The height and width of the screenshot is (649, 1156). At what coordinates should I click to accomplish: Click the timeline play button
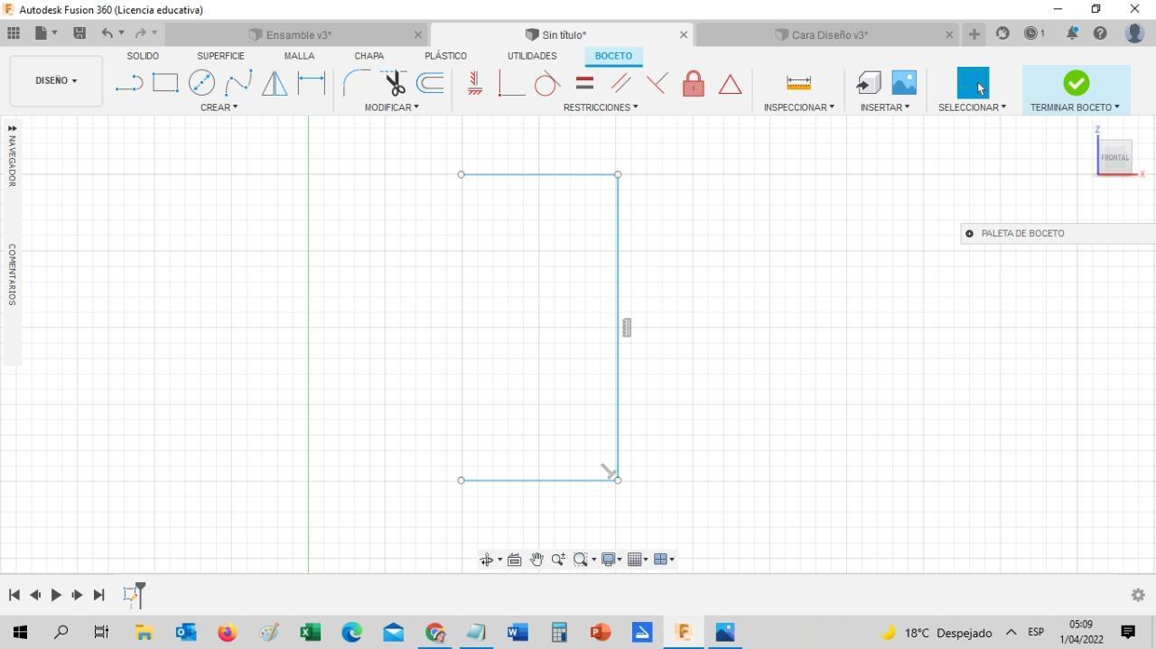coord(56,595)
